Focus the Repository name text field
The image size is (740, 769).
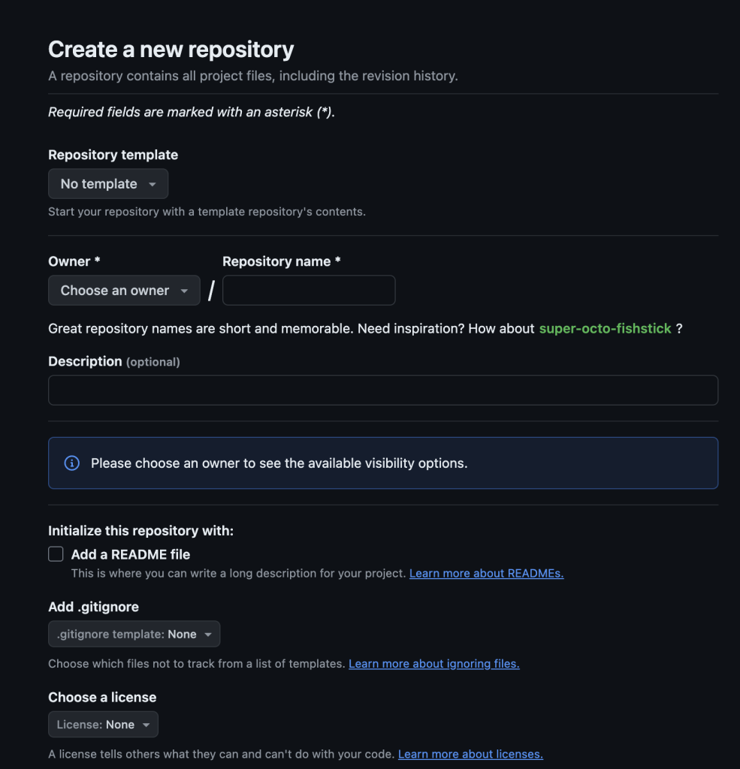tap(309, 291)
